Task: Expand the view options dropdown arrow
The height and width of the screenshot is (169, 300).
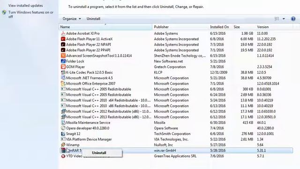Action: (x=284, y=19)
